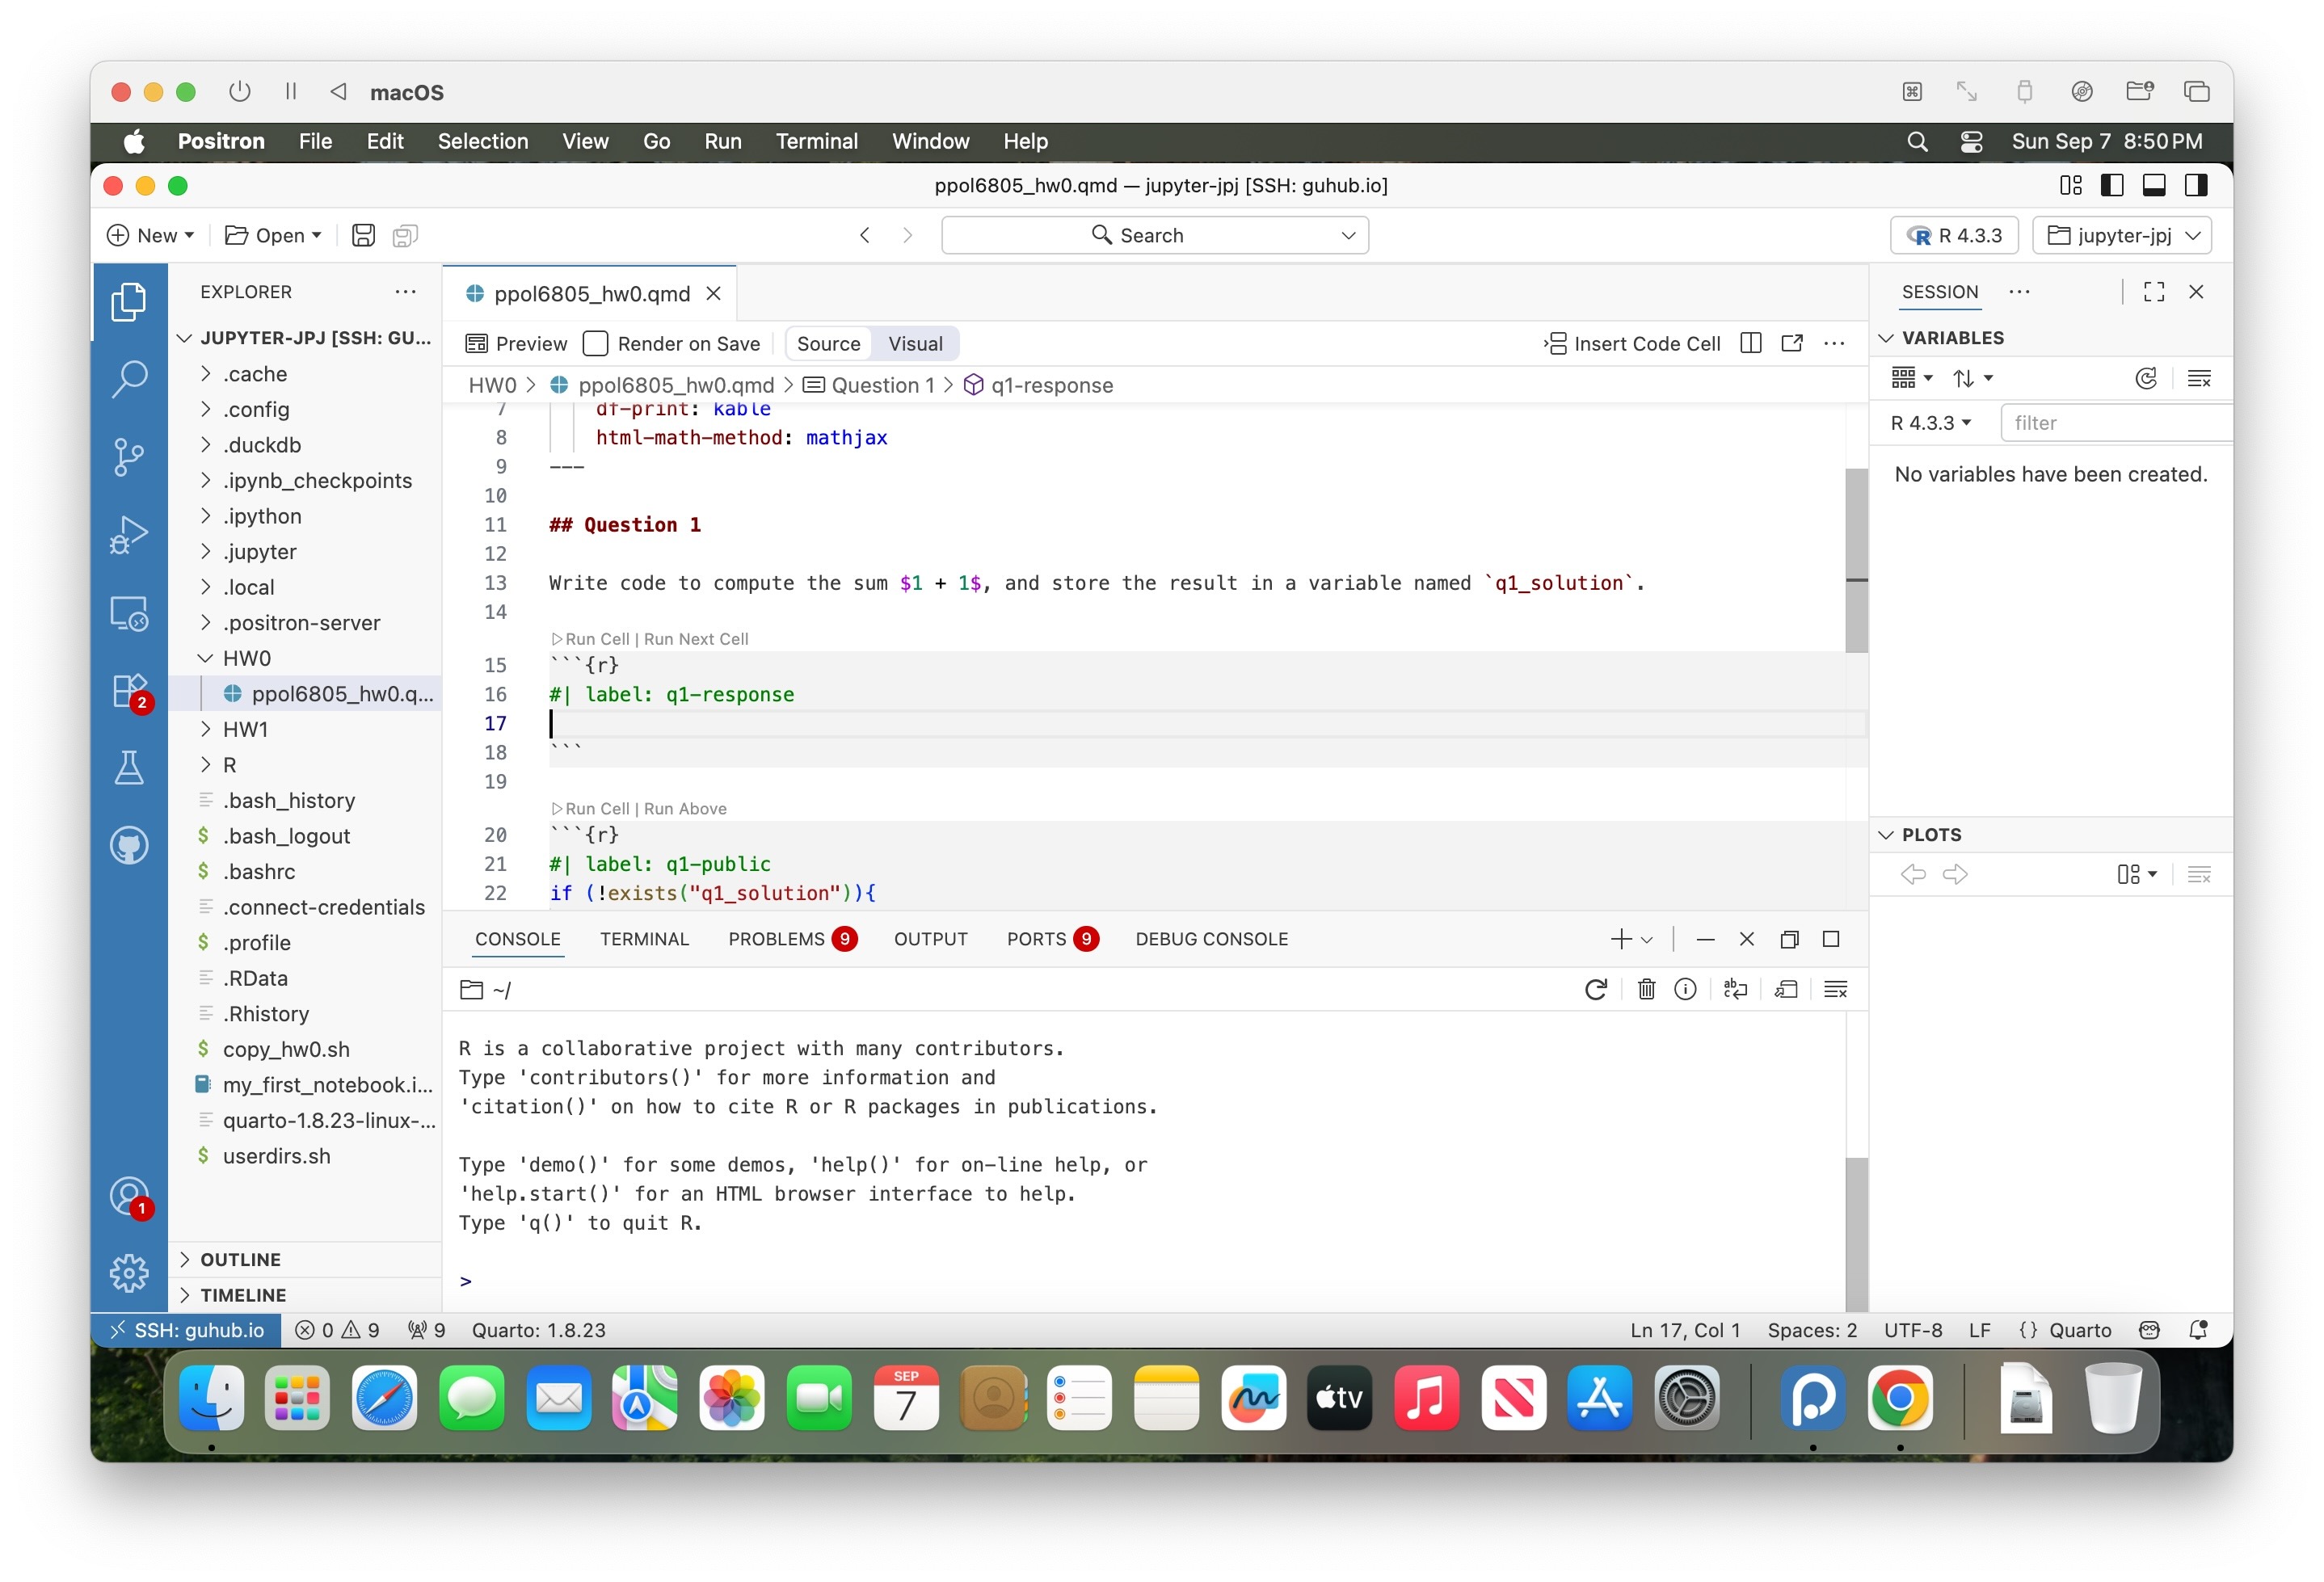Toggle bottom Panel layout button
The image size is (2324, 1582).
[x=2154, y=185]
